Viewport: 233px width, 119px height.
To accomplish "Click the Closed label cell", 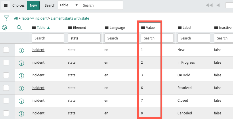I will click(183, 100).
